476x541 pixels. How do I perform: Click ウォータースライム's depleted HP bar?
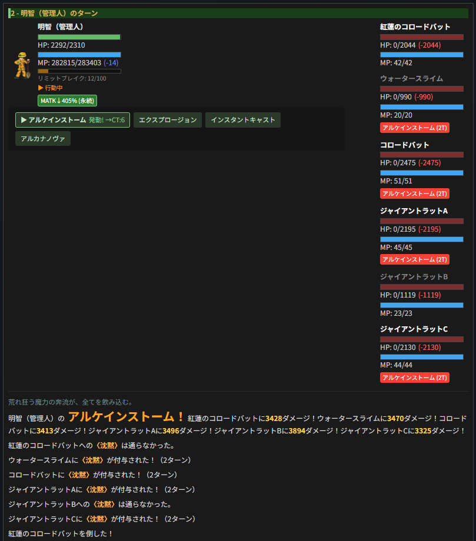(421, 89)
